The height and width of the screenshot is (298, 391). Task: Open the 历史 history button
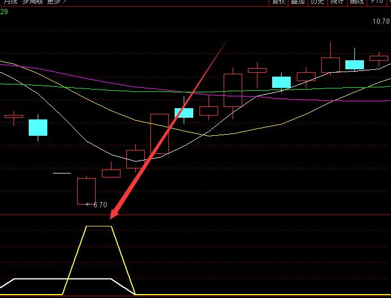tap(317, 2)
